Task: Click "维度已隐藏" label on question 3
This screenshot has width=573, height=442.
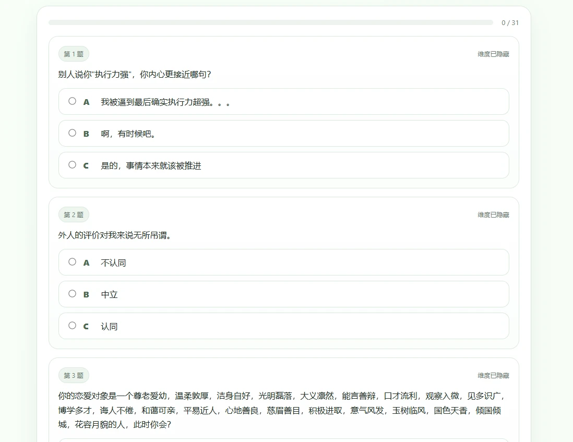Action: click(493, 375)
